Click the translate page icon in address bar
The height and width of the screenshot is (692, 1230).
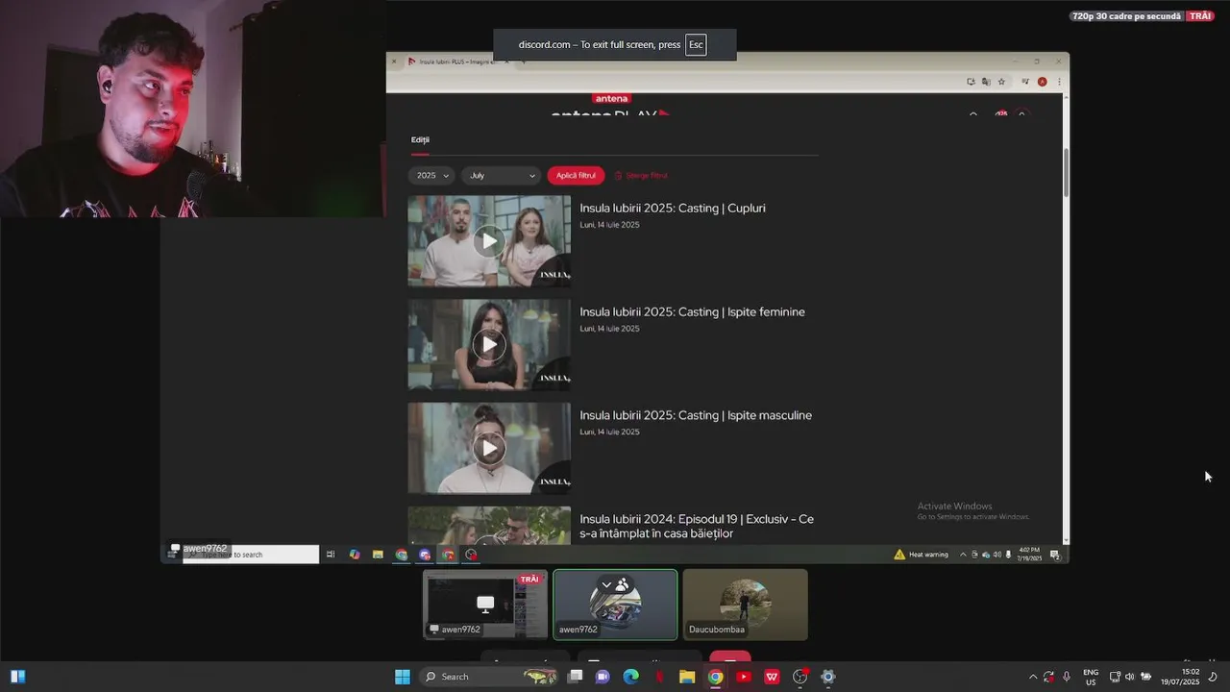pos(986,82)
